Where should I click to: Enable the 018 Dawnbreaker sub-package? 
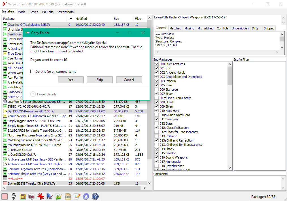(x=156, y=166)
